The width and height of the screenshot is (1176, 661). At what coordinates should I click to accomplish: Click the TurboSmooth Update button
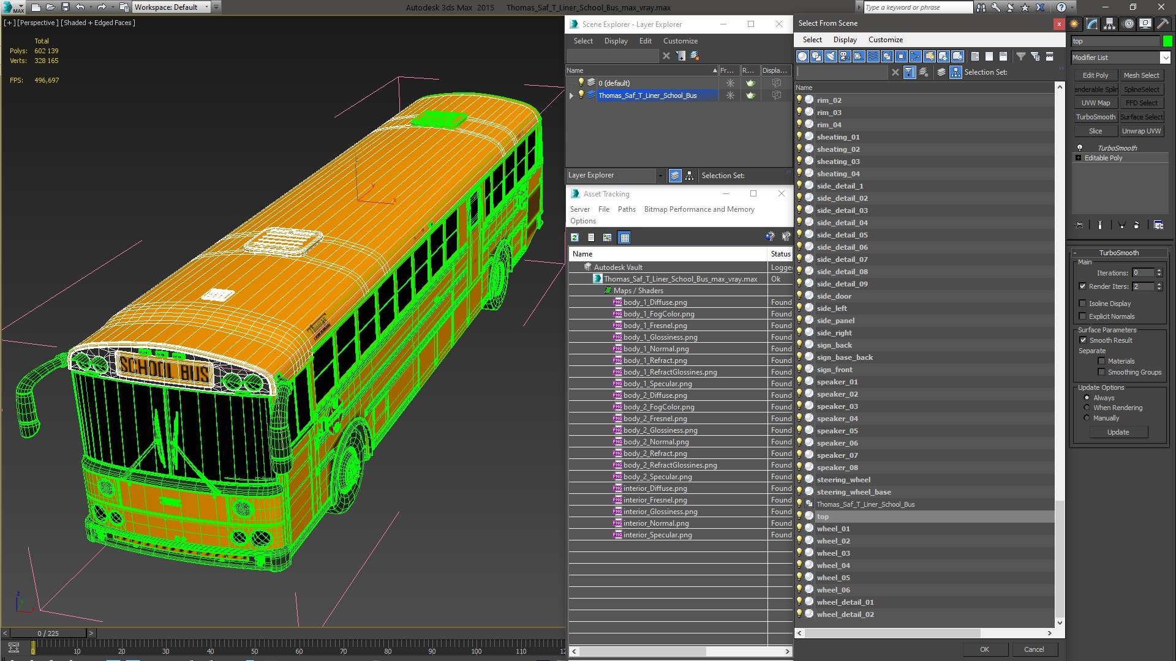(1118, 432)
